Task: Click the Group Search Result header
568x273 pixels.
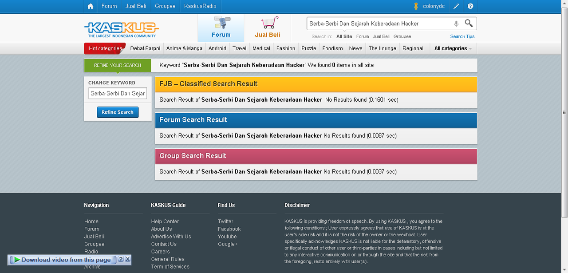Action: [316, 156]
